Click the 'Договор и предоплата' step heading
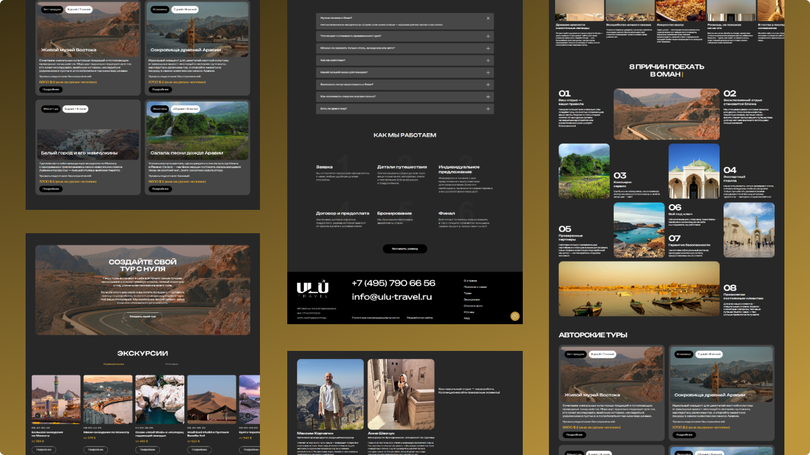 pyautogui.click(x=342, y=213)
